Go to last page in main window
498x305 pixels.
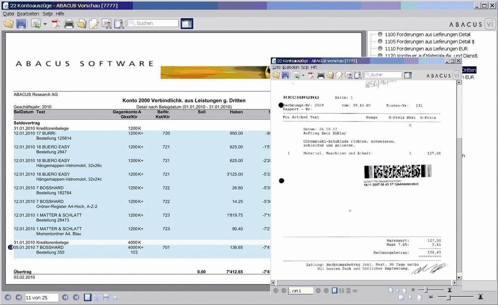pyautogui.click(x=76, y=297)
